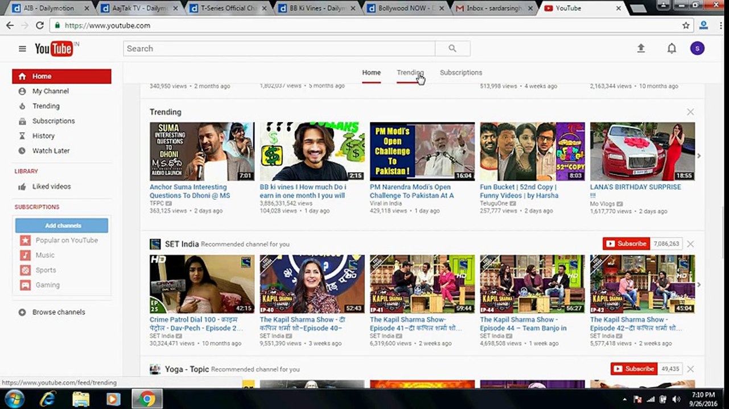This screenshot has width=729, height=409.
Task: Open the Fun Bucket 52nd Copy thumbnail
Action: [532, 152]
